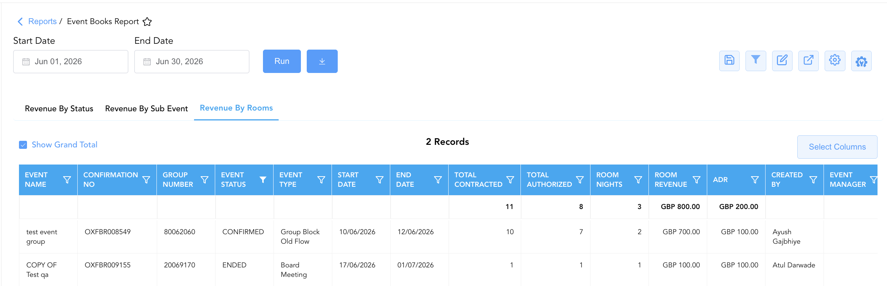Select the Revenue By Rooms tab
Screen dimensions: 887x286
pos(236,108)
